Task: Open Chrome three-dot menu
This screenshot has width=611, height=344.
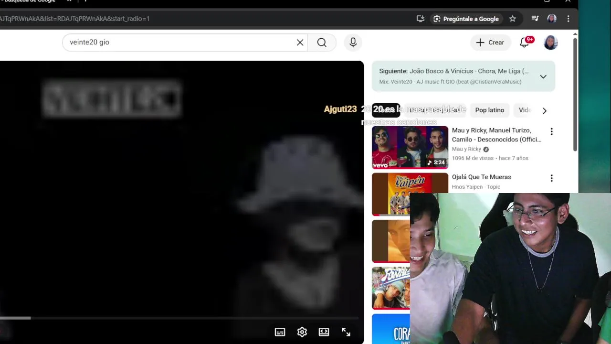Action: (x=568, y=19)
